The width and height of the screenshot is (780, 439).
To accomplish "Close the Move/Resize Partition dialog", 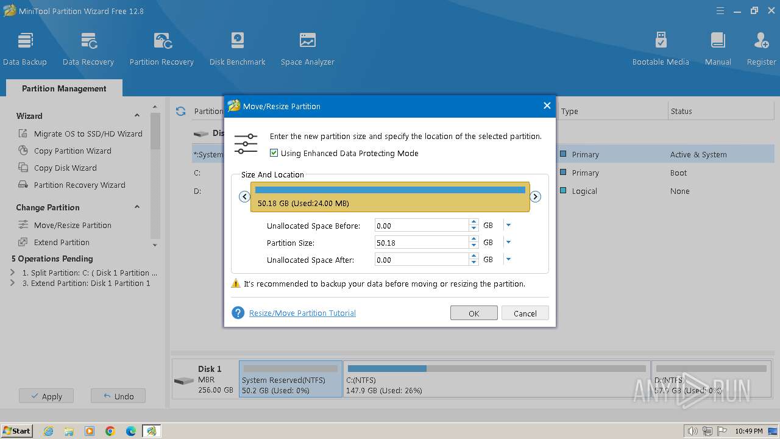I will pos(547,106).
